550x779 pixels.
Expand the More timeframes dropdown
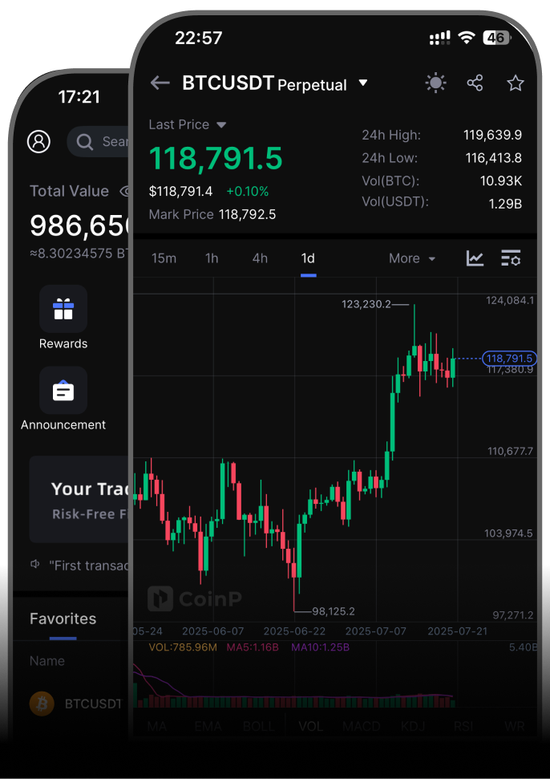(x=412, y=258)
